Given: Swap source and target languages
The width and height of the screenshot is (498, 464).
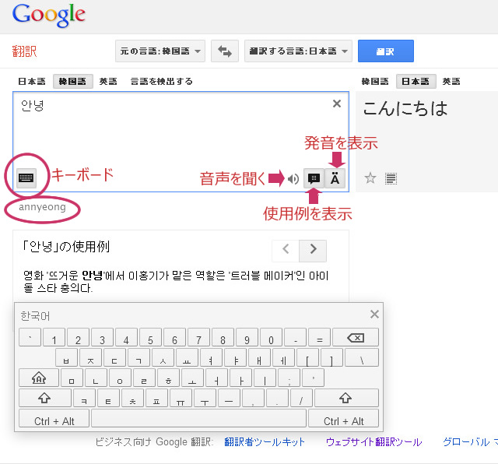Looking at the screenshot, I should pos(225,51).
